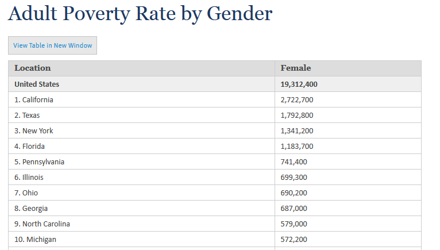Click the Florida value 1,183,700

297,146
